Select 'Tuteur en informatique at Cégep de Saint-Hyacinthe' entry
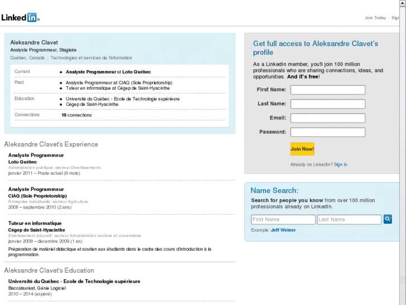The height and width of the screenshot is (305, 406). (117, 88)
